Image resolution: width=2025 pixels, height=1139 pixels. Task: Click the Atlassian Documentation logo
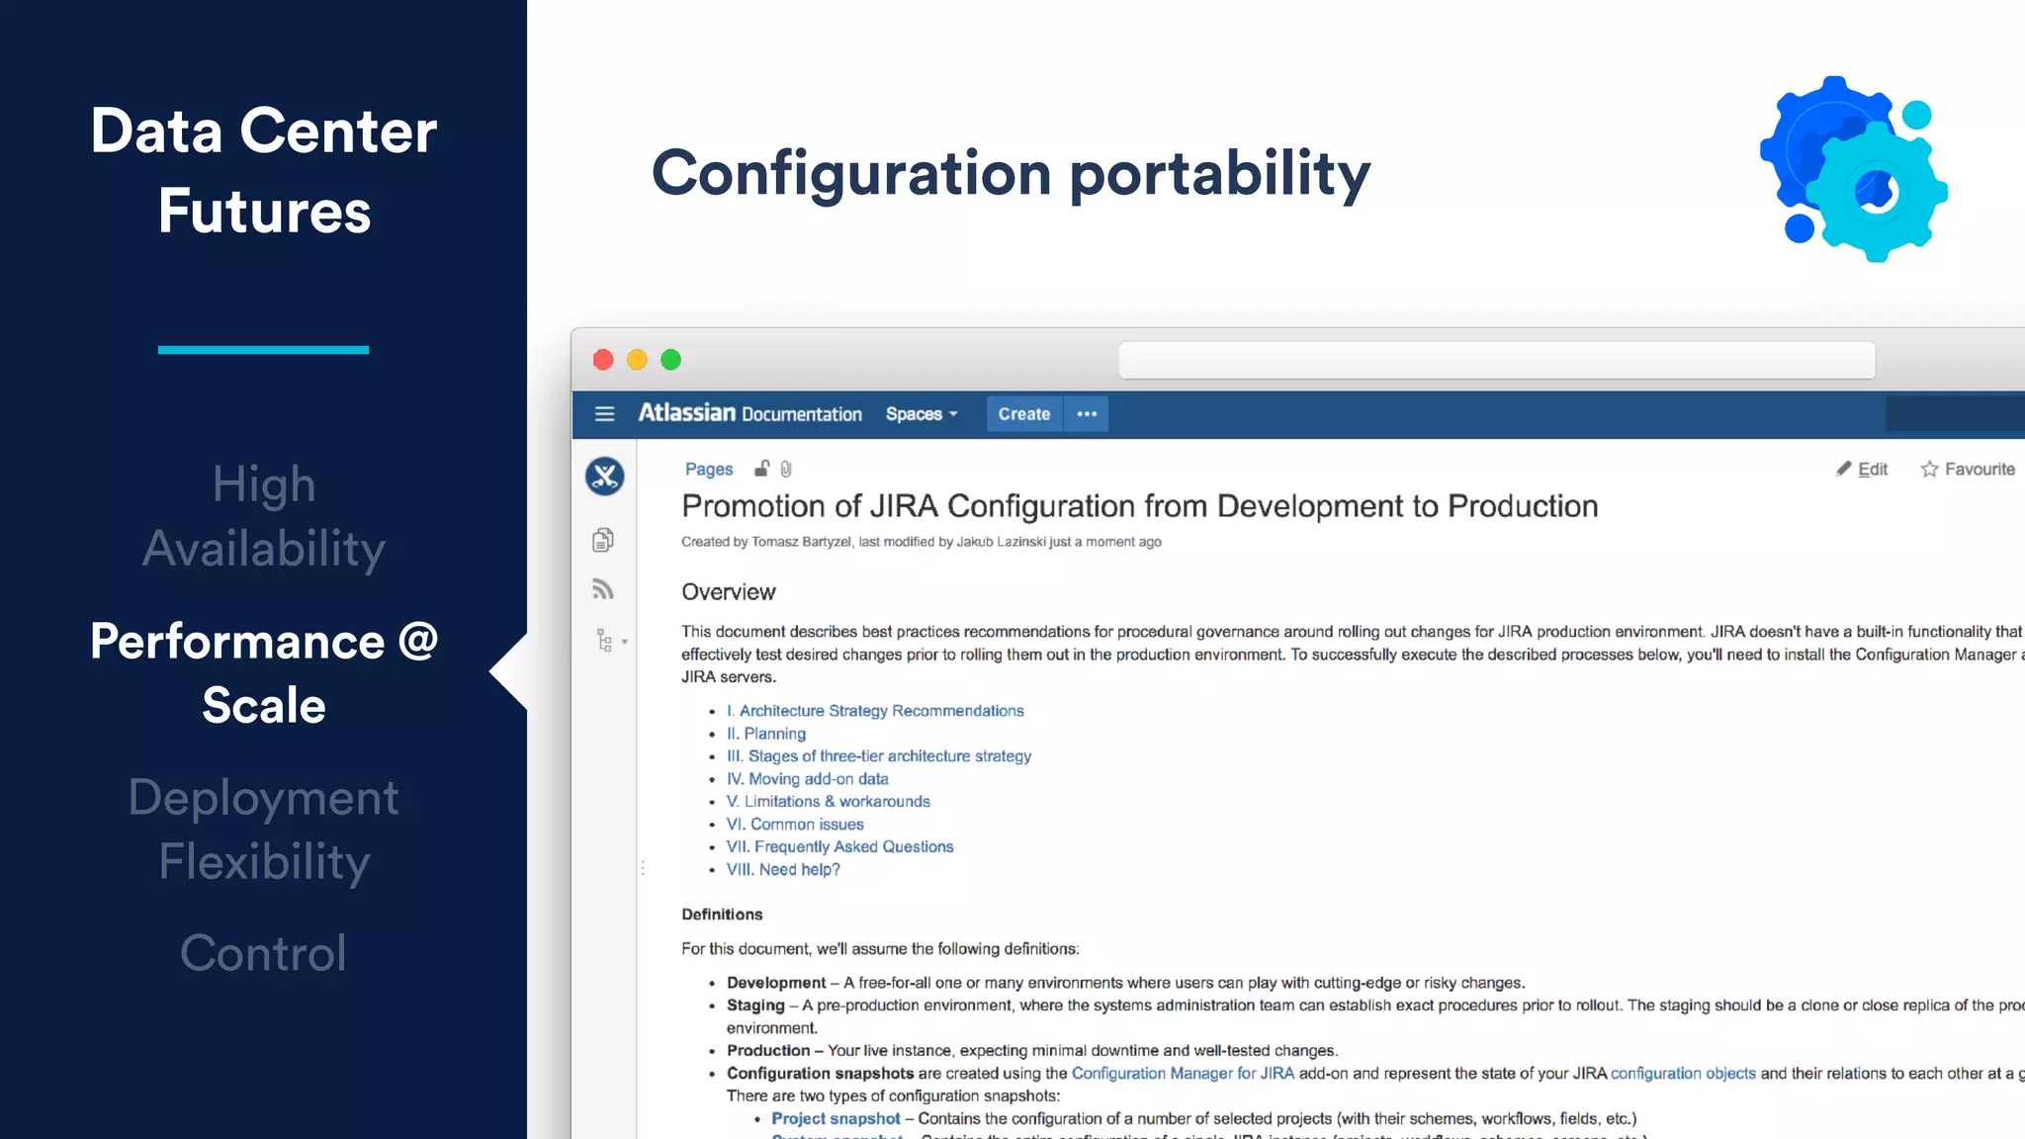tap(749, 413)
